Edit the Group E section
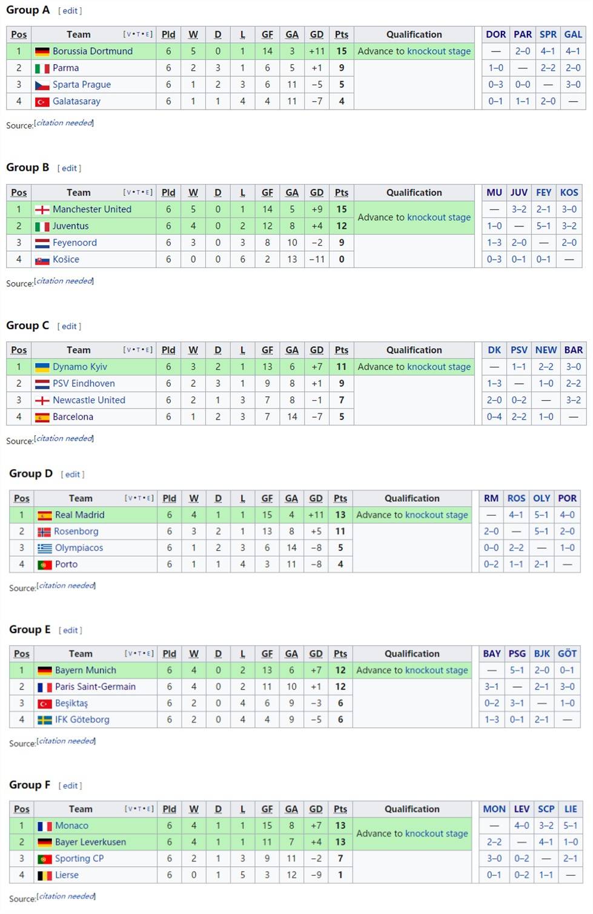The image size is (593, 914). [x=70, y=630]
